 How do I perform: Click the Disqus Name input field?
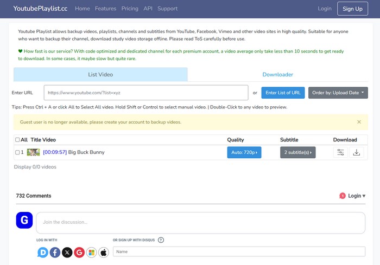click(x=239, y=251)
